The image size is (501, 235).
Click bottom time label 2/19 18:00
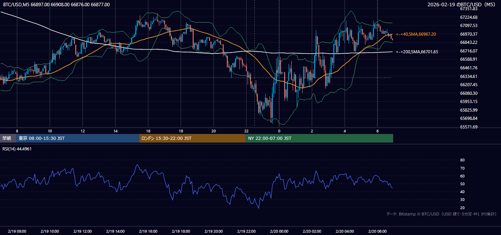click(181, 231)
